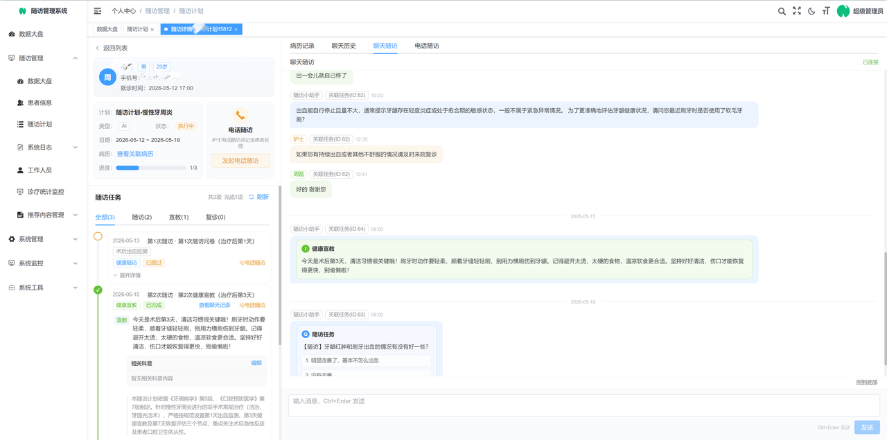Open 随访计划 in the sidebar
Screen dimensions: 887x440
click(39, 125)
